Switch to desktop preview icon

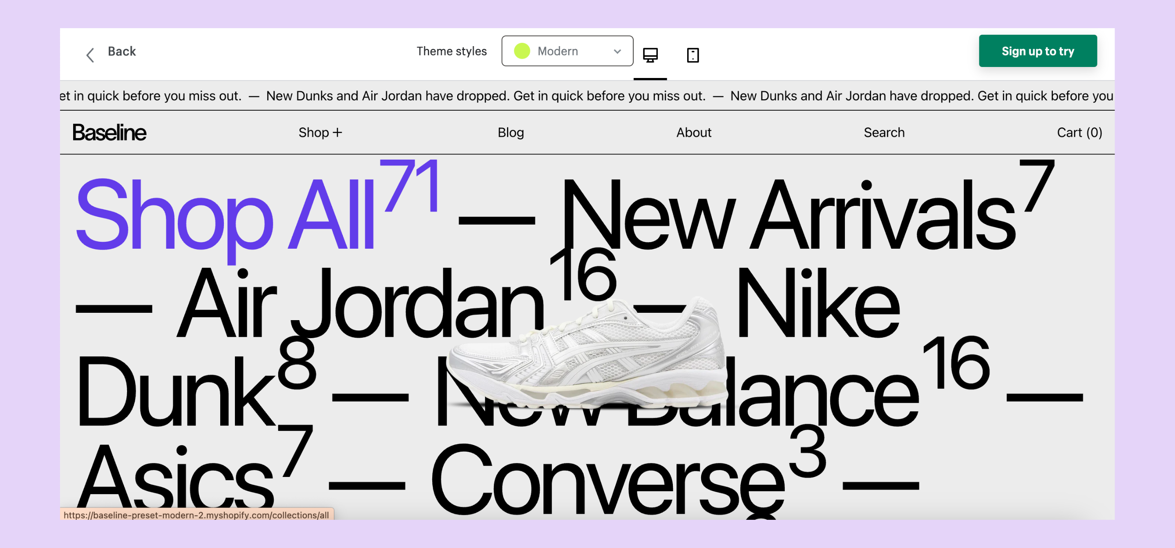pos(650,55)
